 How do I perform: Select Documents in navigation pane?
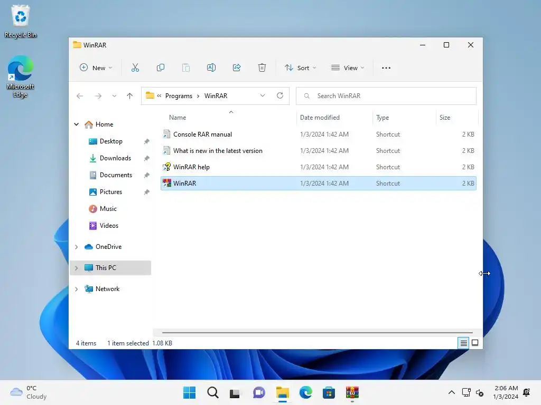click(116, 175)
